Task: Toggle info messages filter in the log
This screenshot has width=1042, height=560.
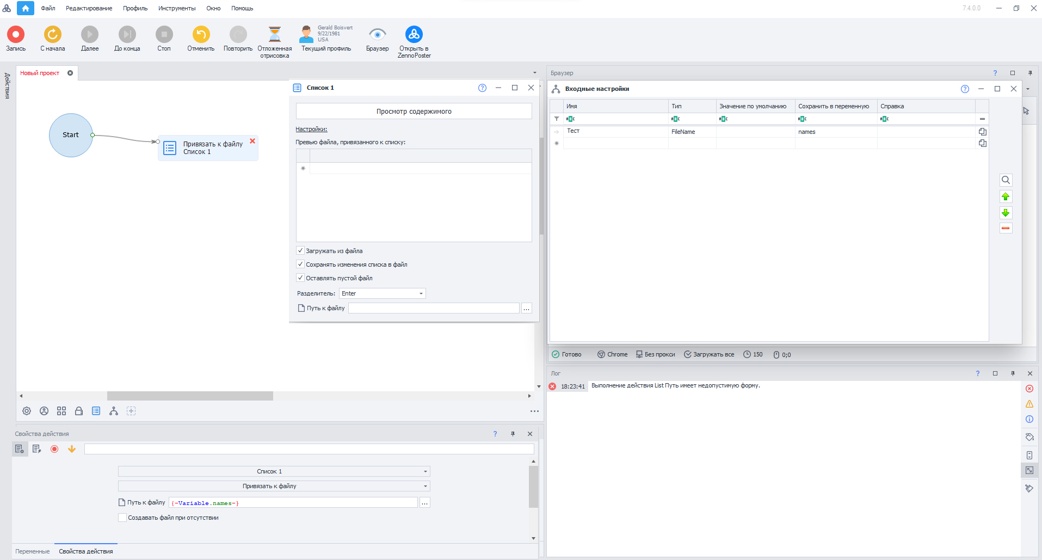Action: [1029, 419]
